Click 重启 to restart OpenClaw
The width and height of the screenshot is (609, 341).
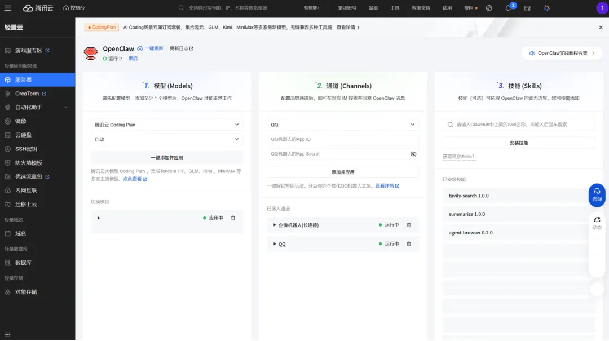(133, 59)
